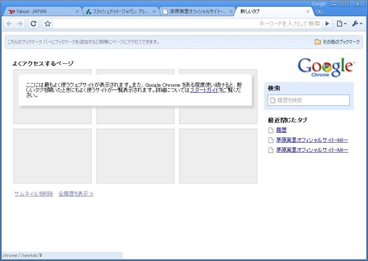
Task: Click the サムネイルを削除 link
Action: coord(34,194)
